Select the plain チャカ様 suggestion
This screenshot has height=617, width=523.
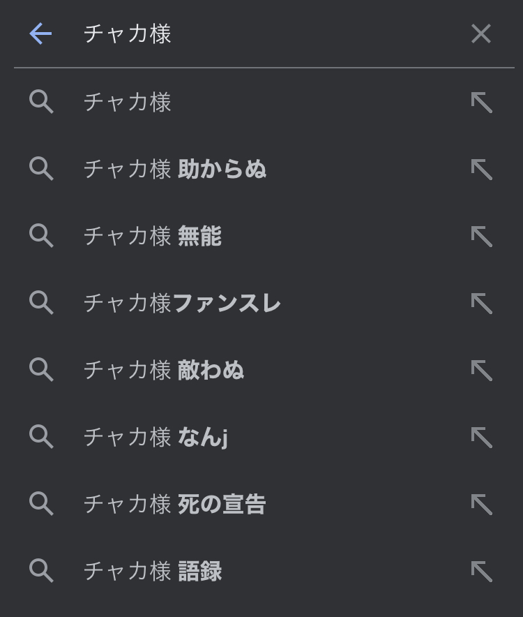[x=128, y=103]
